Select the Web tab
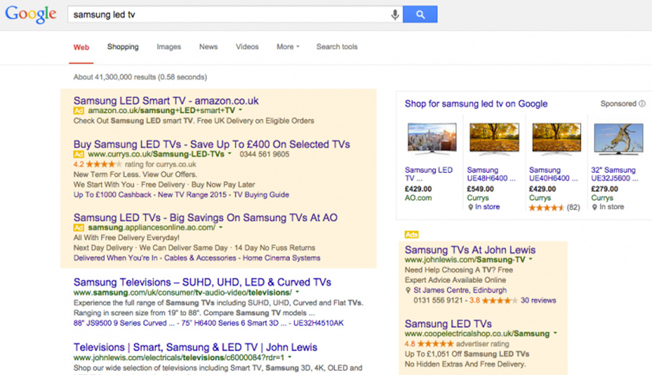 pos(81,47)
